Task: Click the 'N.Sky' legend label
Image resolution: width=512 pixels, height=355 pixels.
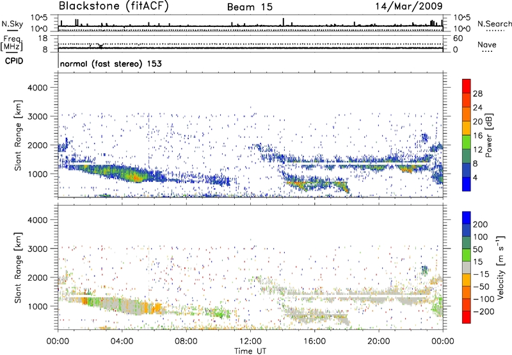Action: pyautogui.click(x=12, y=24)
